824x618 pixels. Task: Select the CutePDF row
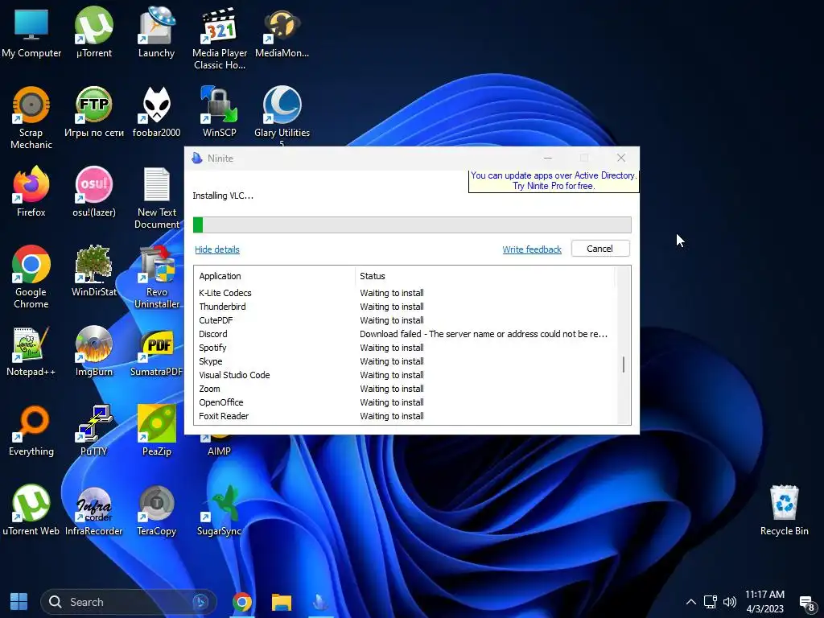(404, 320)
